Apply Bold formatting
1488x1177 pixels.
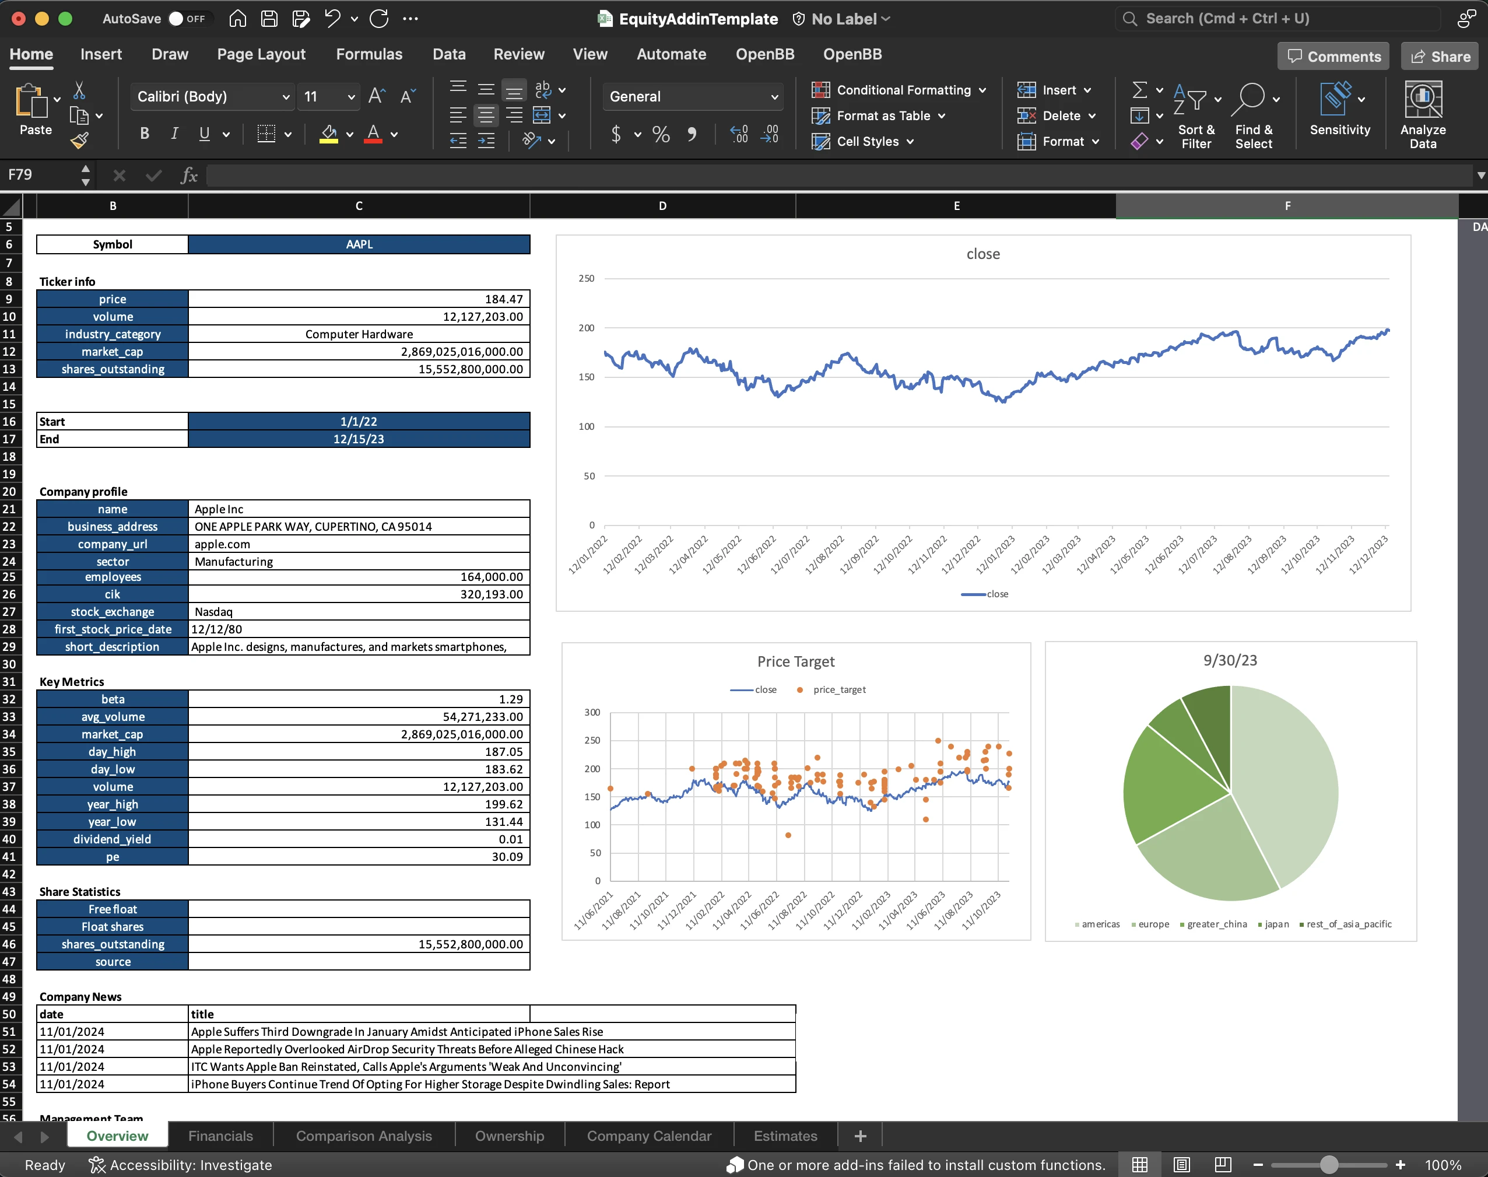144,134
